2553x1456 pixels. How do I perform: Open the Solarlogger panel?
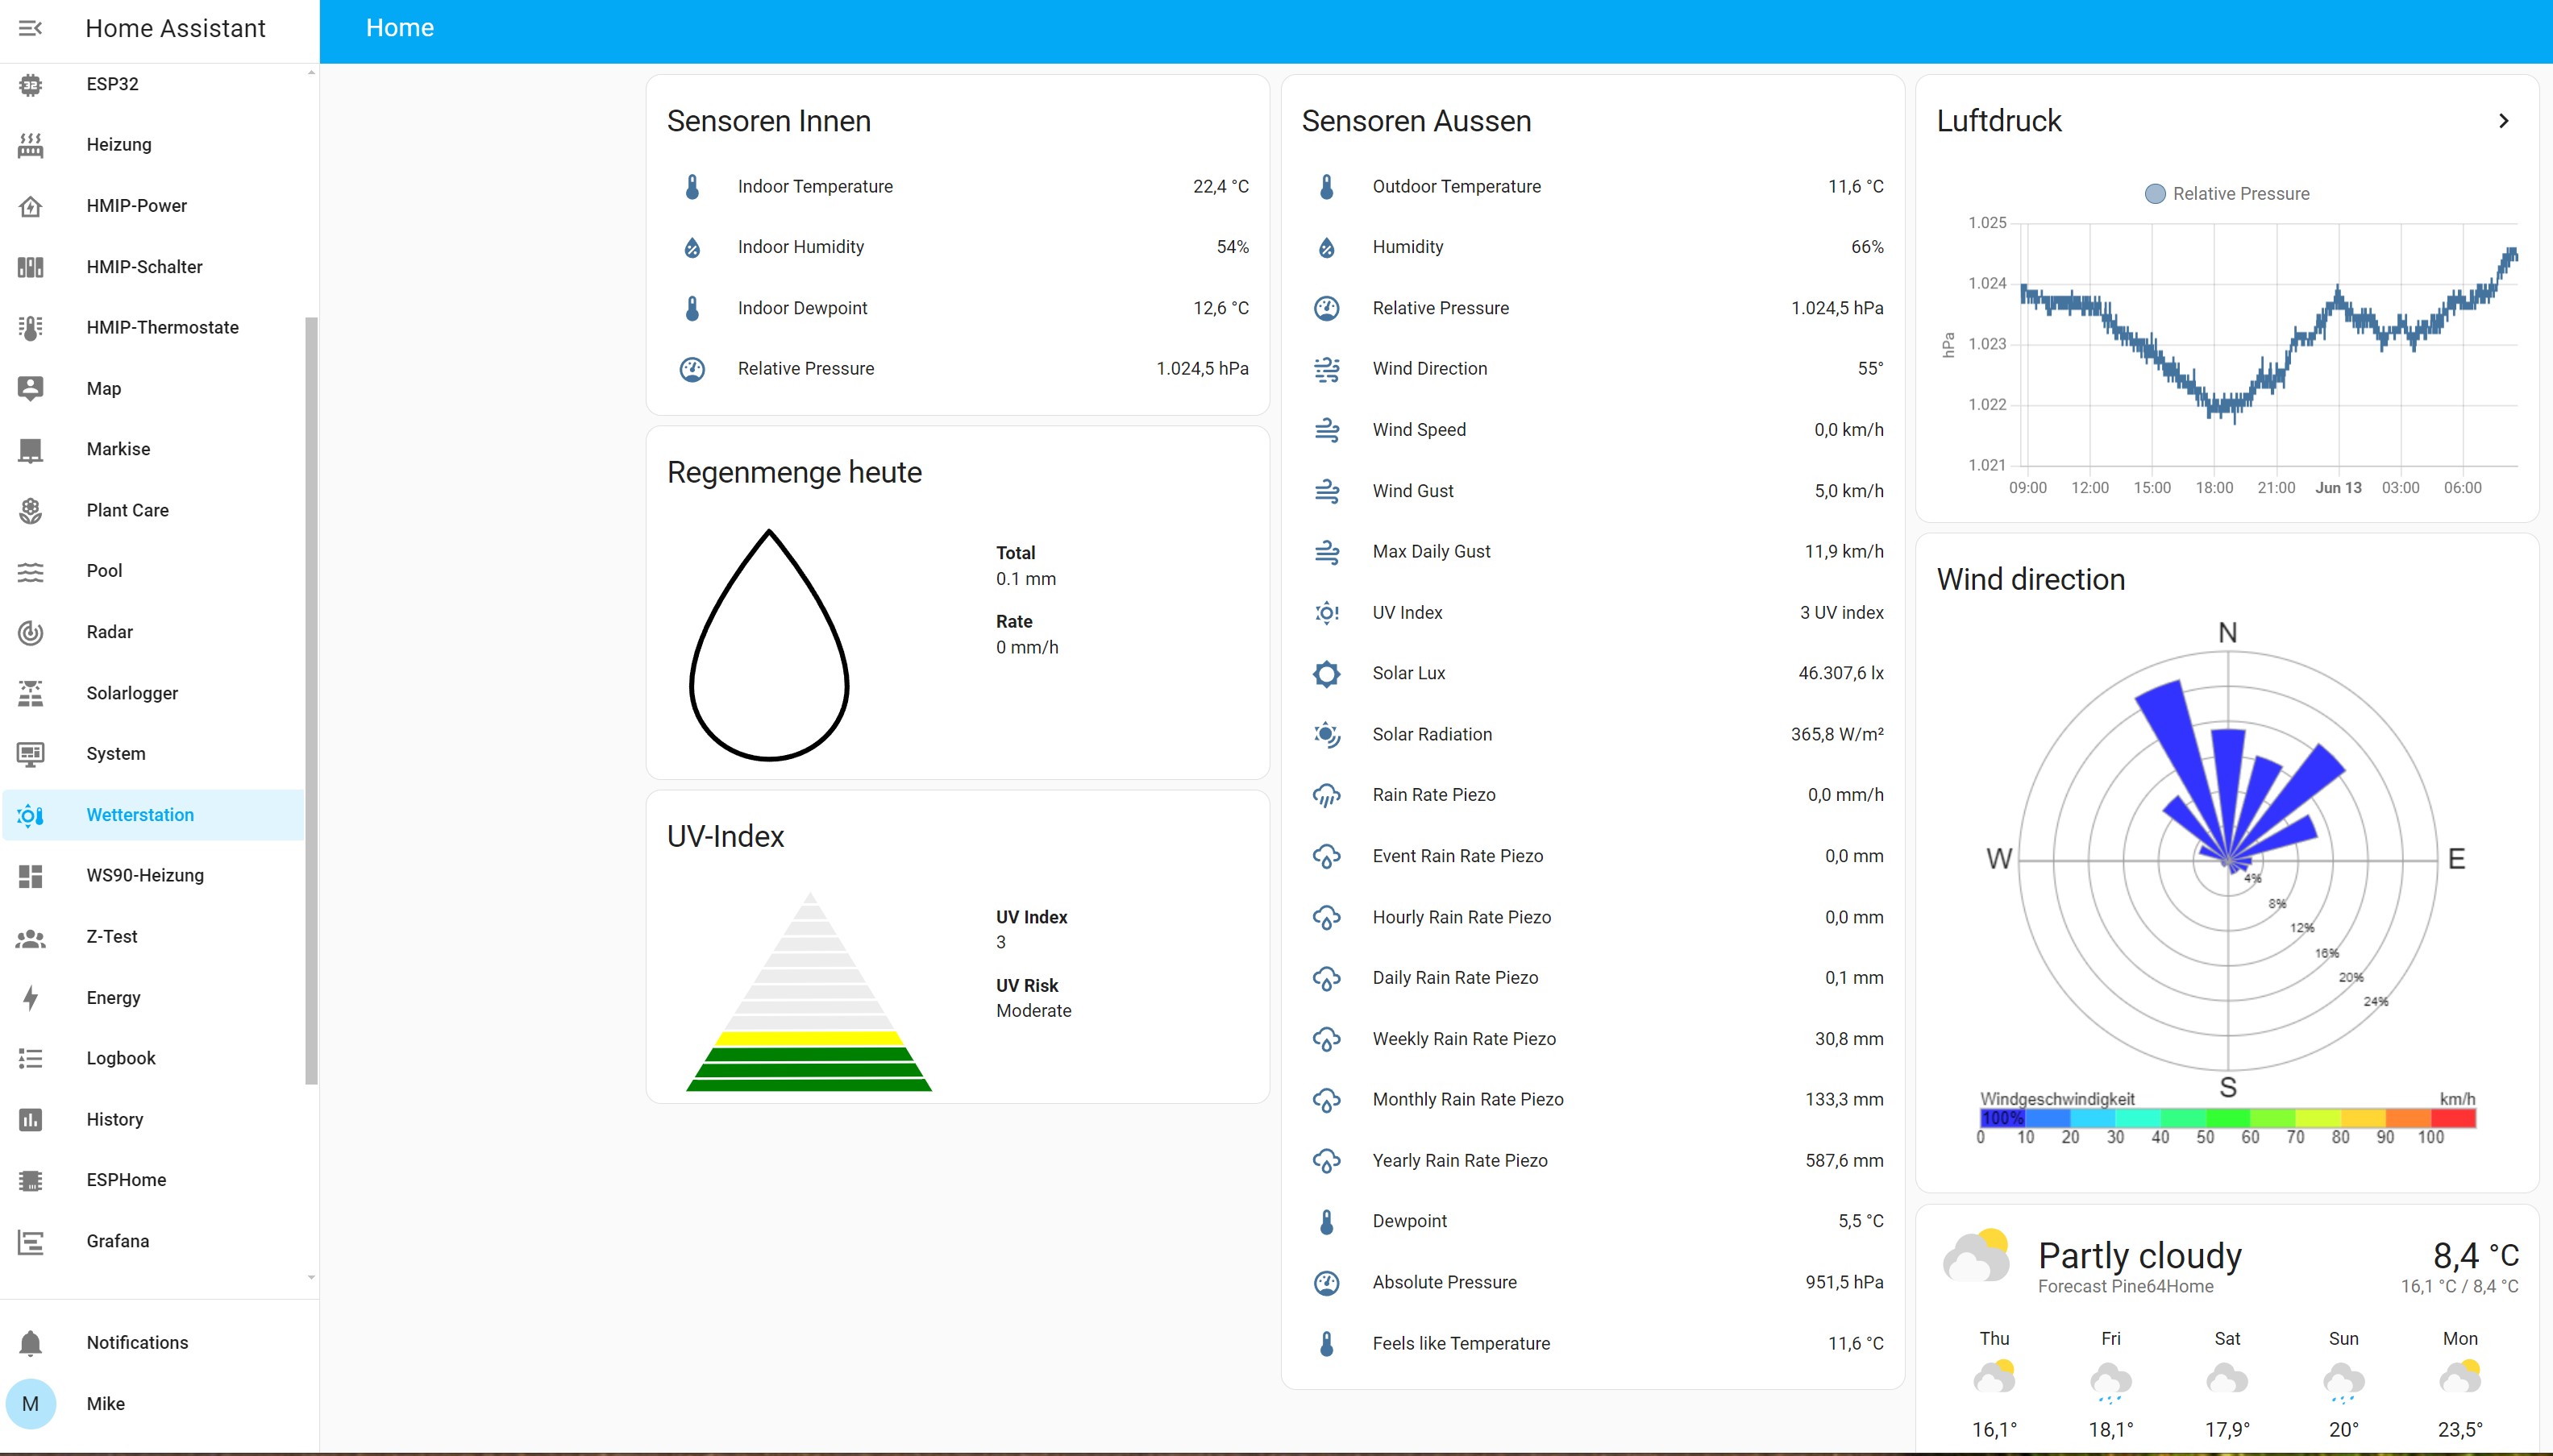click(x=131, y=692)
